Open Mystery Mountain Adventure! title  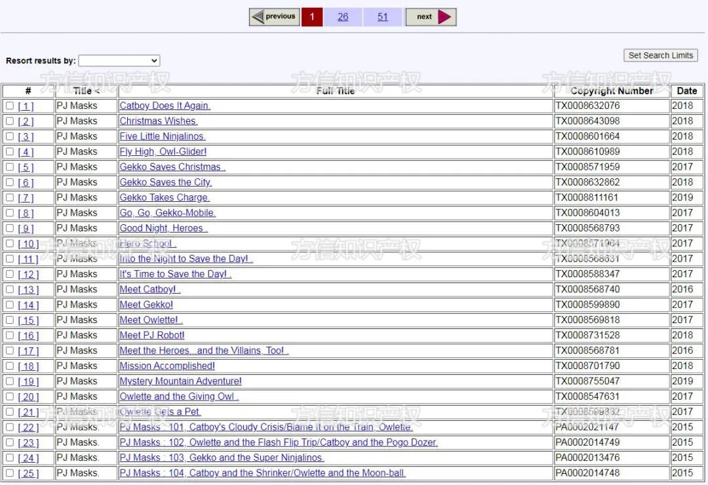181,381
